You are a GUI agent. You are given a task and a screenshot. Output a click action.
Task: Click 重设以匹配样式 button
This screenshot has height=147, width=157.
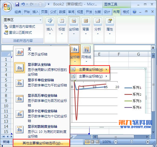click(x=18, y=33)
